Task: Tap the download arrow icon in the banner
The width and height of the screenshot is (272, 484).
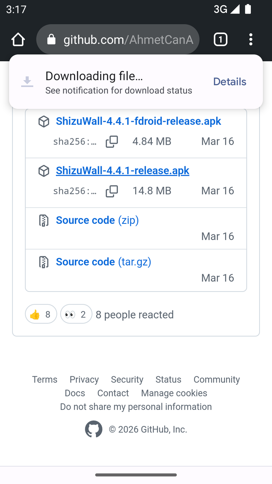Action: pos(27,82)
